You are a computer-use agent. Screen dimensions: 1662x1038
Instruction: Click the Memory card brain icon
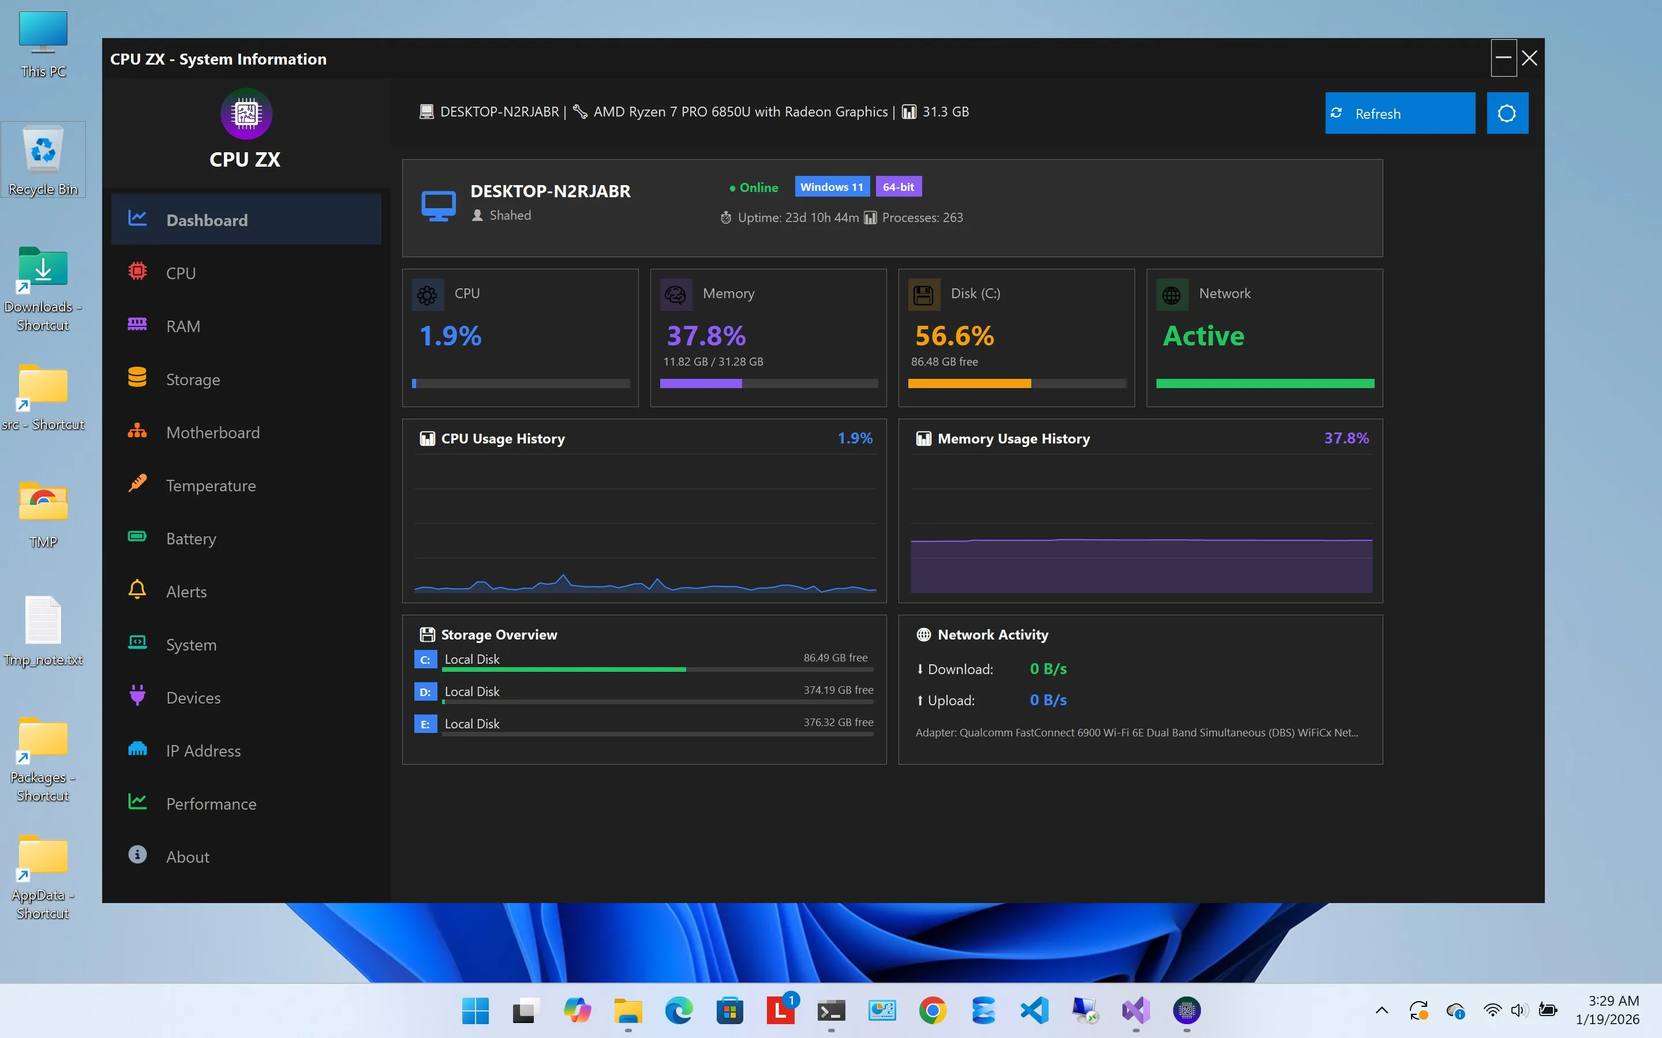(676, 295)
